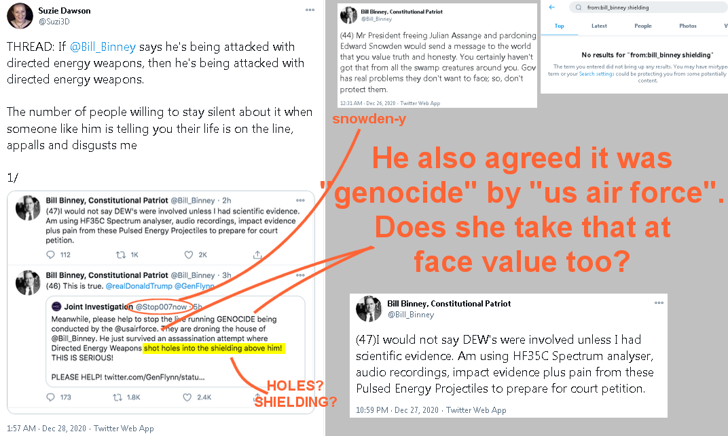Click reply icon showing 173 replies

51,397
